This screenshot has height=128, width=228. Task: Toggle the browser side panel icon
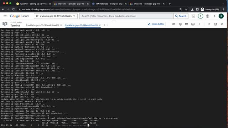(197, 9)
